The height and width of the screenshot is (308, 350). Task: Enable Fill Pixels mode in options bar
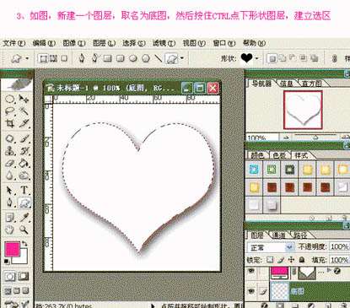point(64,58)
